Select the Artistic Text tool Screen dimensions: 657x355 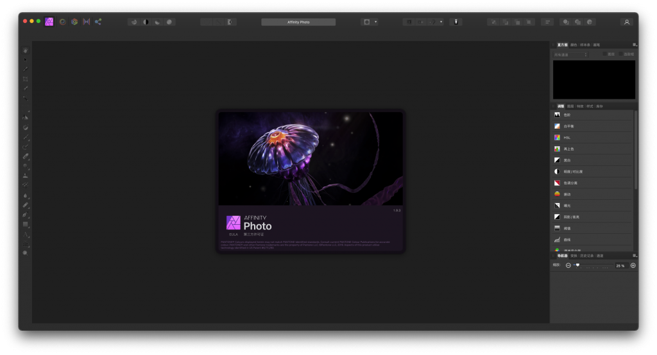(26, 235)
